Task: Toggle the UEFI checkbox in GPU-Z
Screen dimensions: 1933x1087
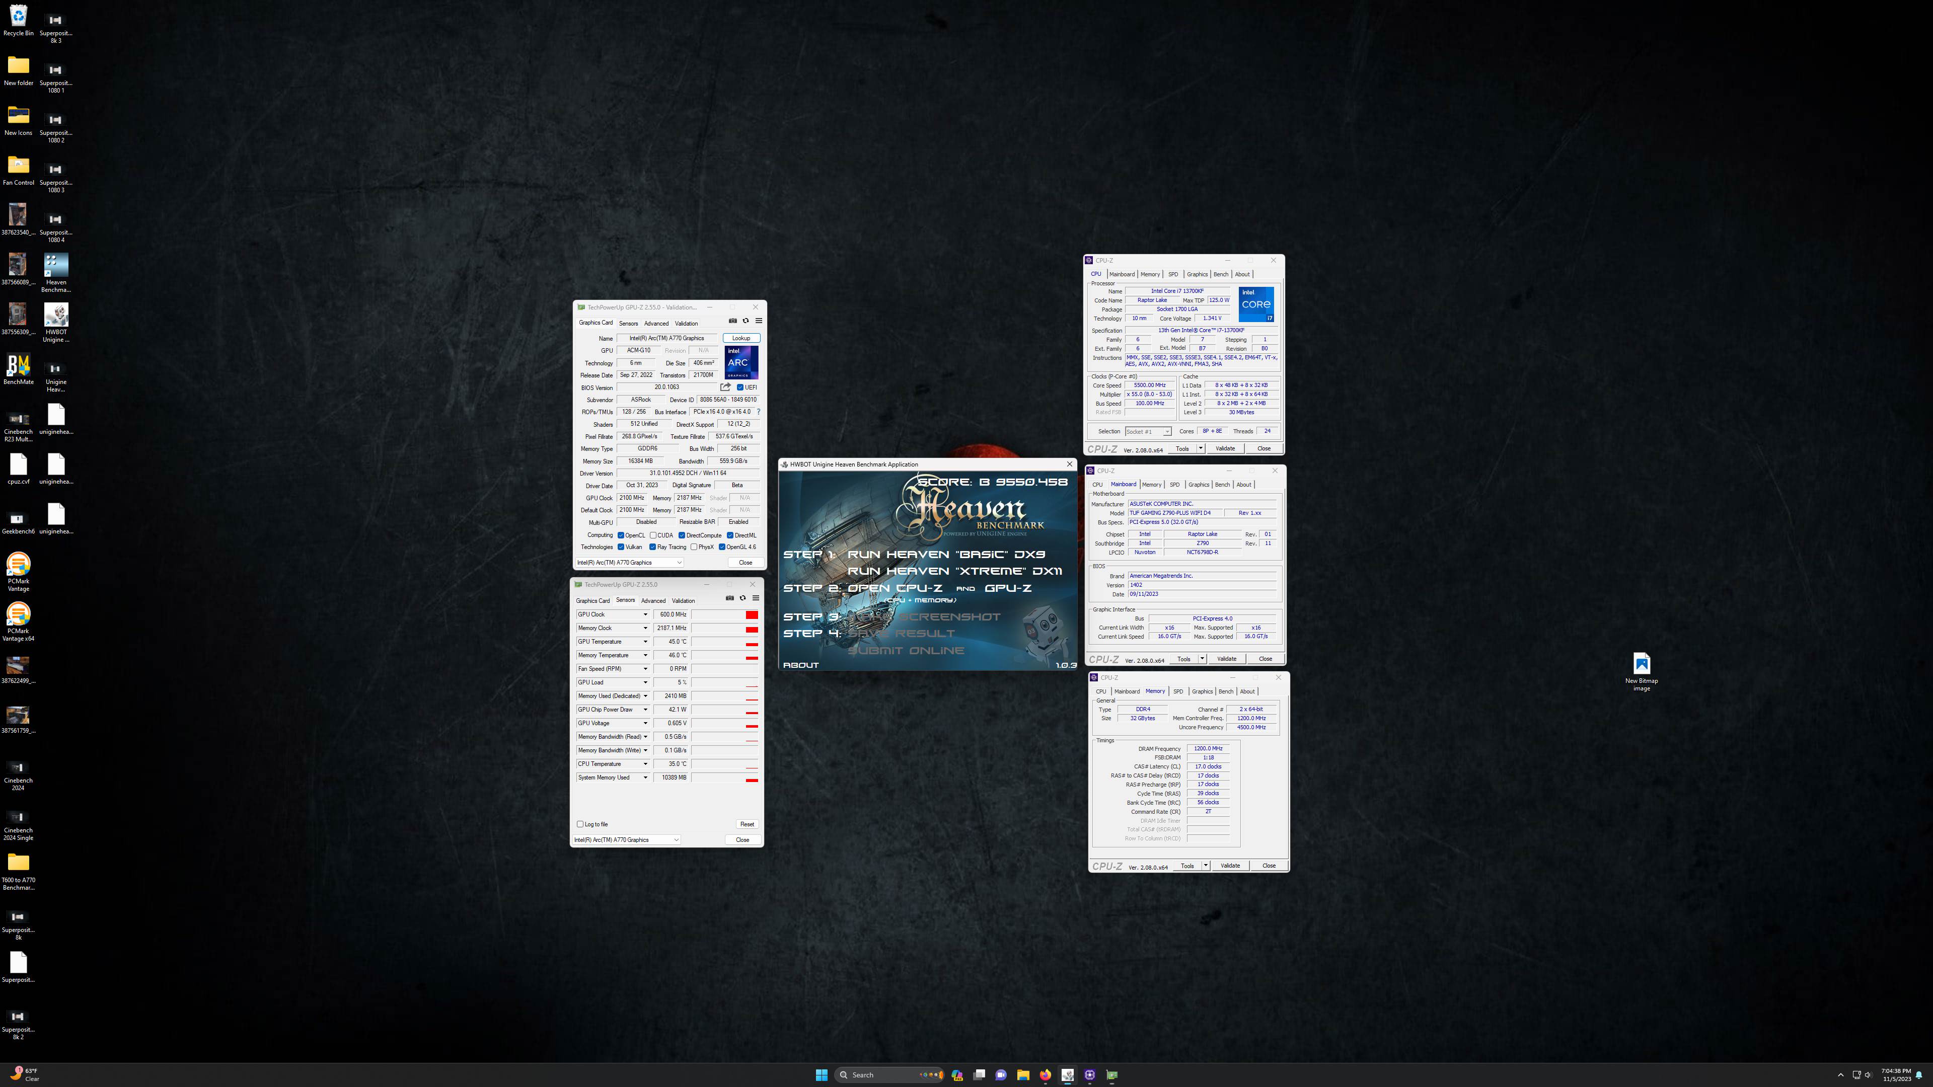Action: click(x=740, y=387)
